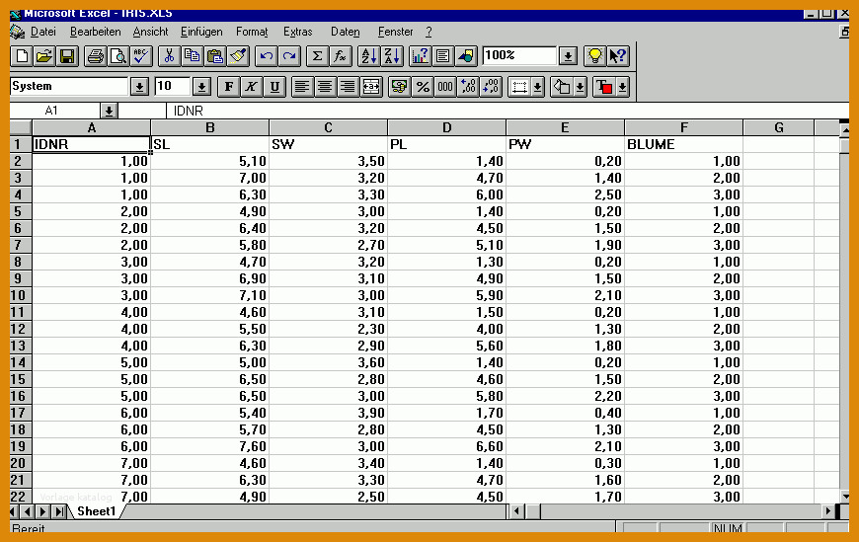Open the Daten menu
Viewport: 859px width, 542px height.
pyautogui.click(x=346, y=32)
